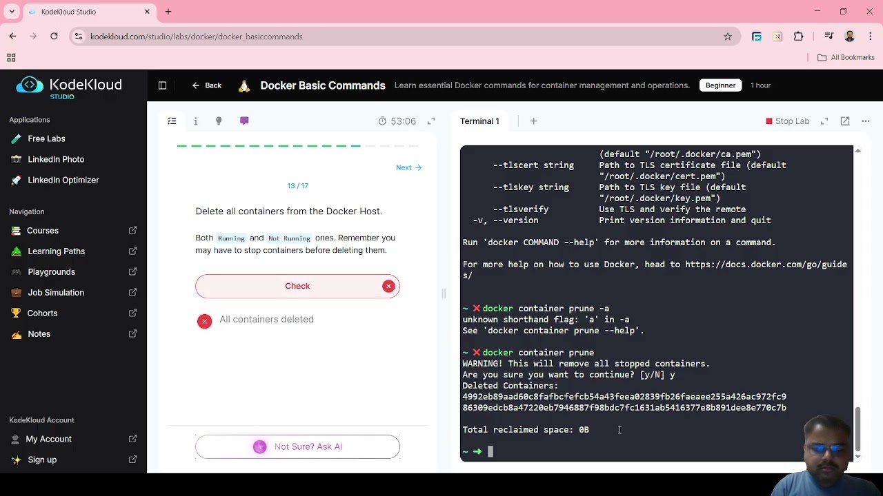
Task: Click the external link icon beside Notes
Action: point(132,334)
